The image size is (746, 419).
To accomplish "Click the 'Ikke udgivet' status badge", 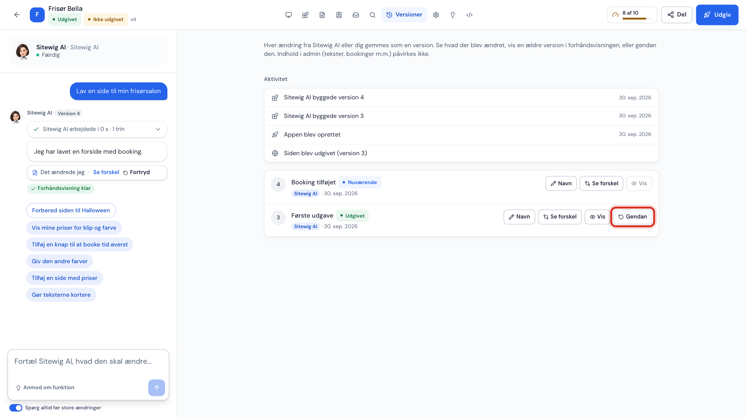I will (x=105, y=19).
